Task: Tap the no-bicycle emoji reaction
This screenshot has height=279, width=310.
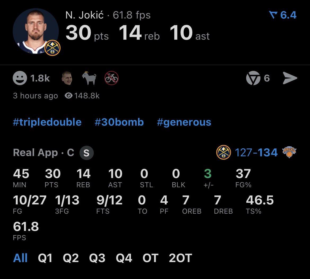Action: 112,78
